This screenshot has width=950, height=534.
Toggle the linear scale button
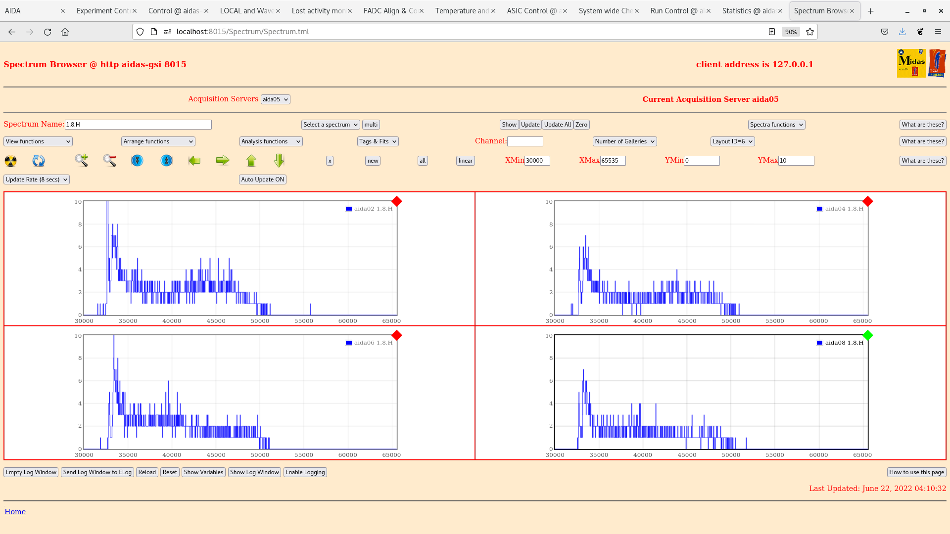[465, 161]
